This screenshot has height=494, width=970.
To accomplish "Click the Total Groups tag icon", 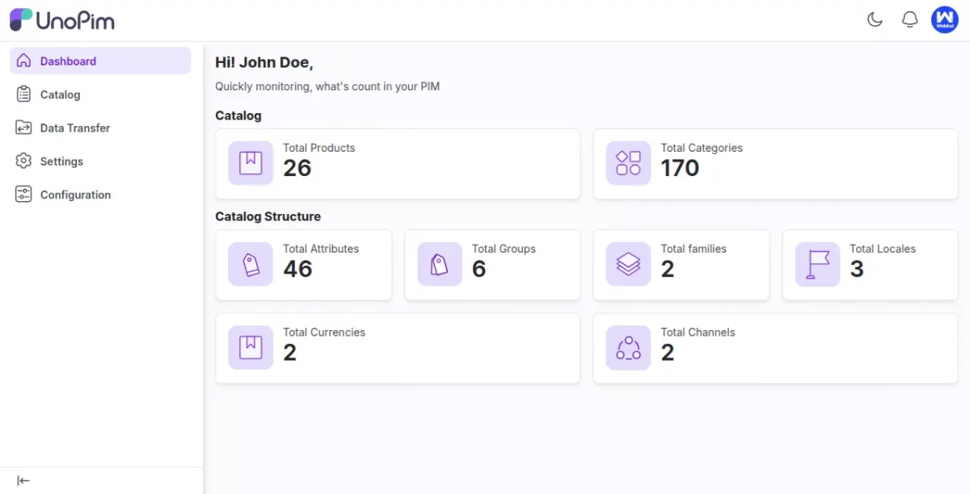I will coord(439,263).
